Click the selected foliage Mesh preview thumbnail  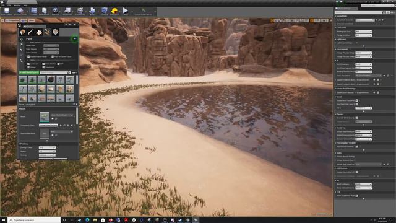click(x=45, y=117)
